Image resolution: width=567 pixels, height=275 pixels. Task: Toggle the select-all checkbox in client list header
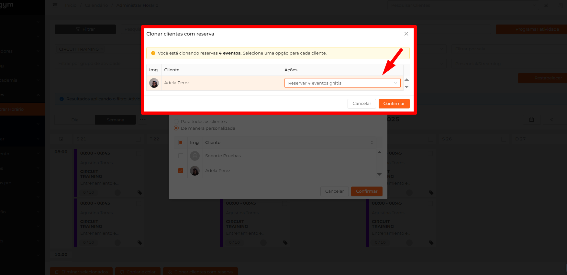(181, 143)
